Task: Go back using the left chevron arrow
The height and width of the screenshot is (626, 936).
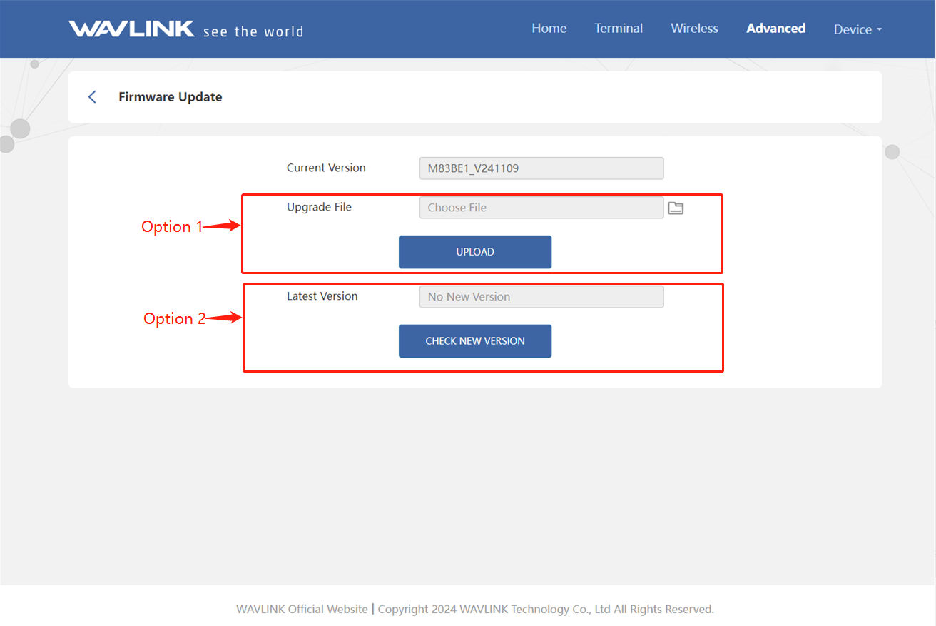Action: [92, 97]
